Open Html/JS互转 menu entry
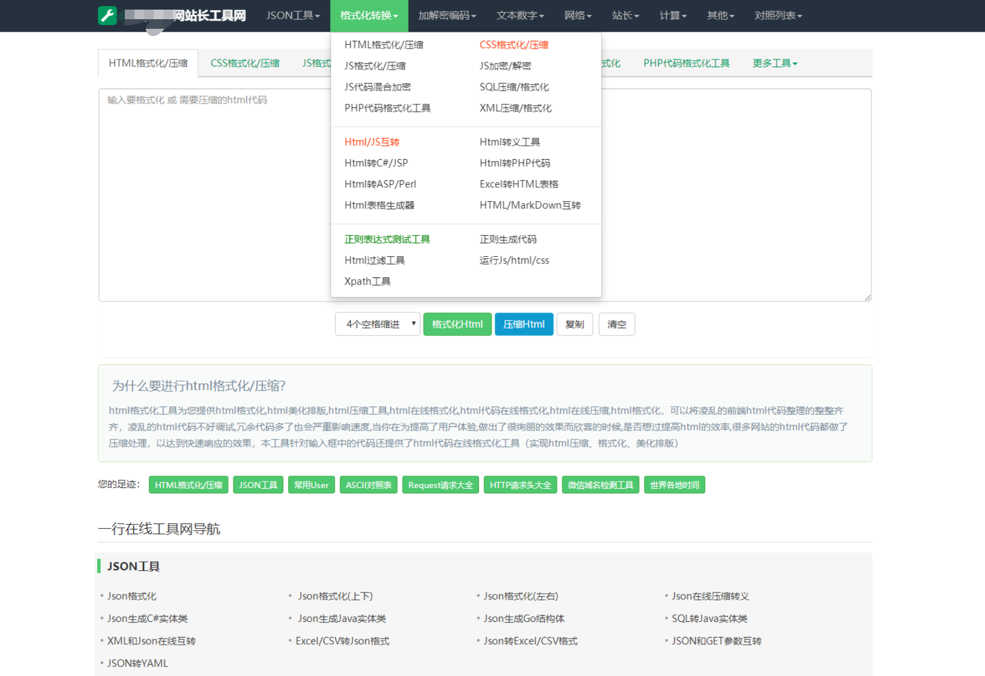Image resolution: width=985 pixels, height=676 pixels. 372,142
